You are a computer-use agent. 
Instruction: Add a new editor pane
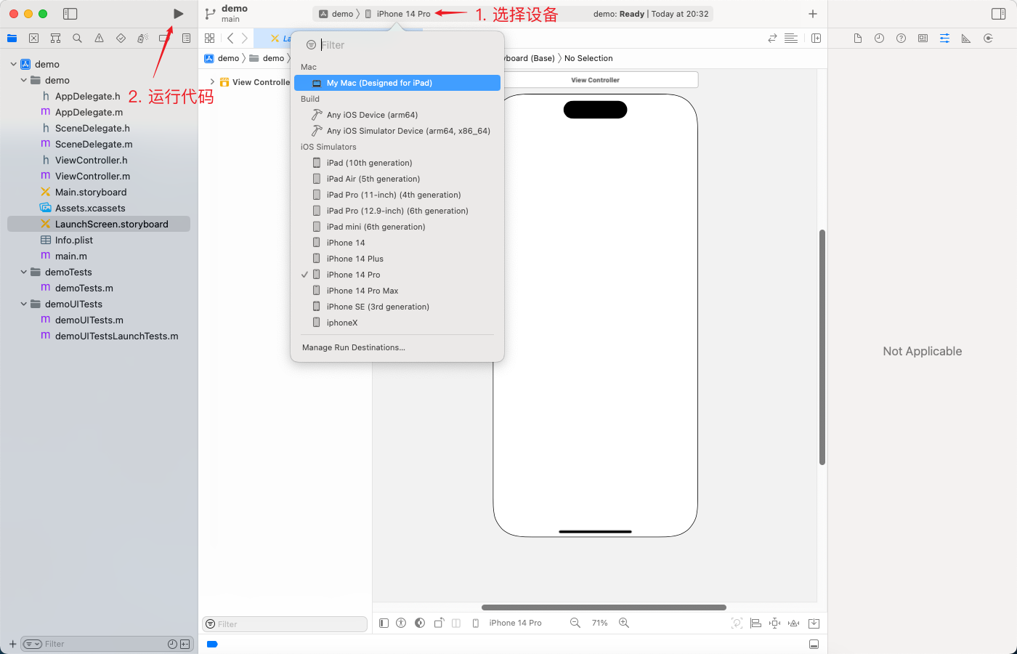tap(816, 39)
